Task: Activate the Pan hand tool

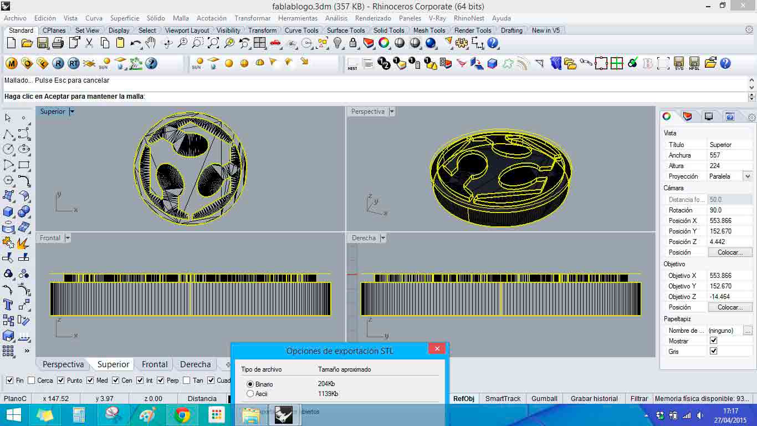Action: 150,43
